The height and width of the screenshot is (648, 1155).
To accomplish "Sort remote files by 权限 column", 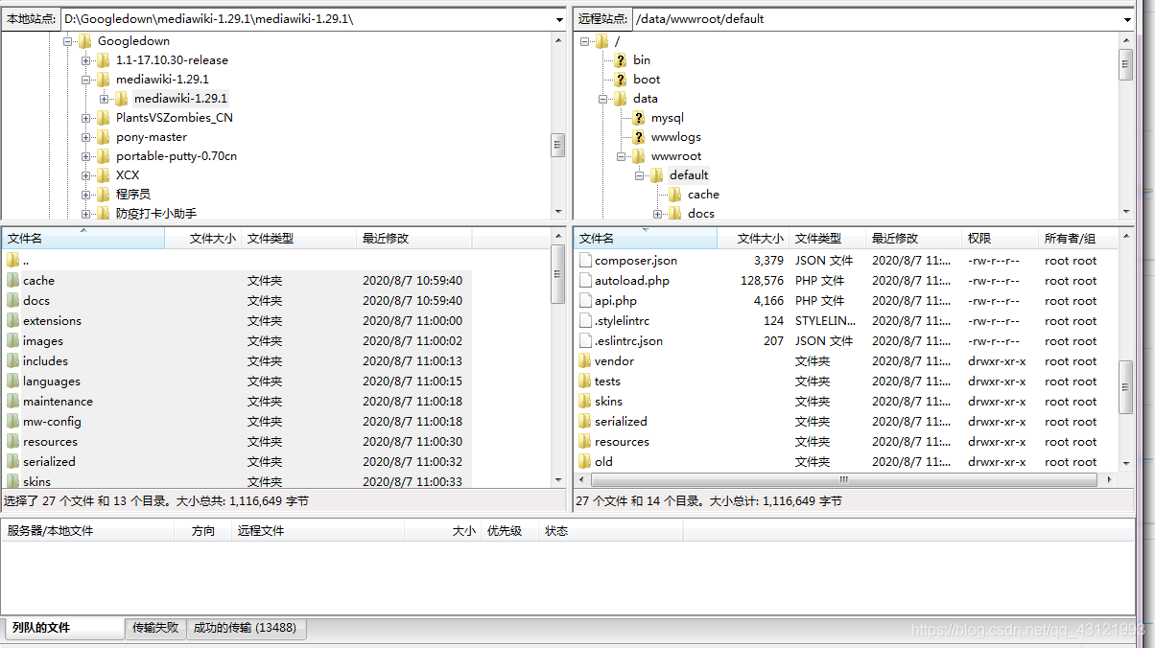I will (1000, 239).
